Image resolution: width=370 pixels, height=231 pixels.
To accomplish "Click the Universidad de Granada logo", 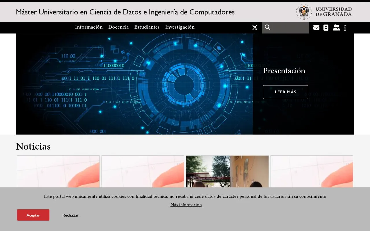I will pyautogui.click(x=324, y=12).
